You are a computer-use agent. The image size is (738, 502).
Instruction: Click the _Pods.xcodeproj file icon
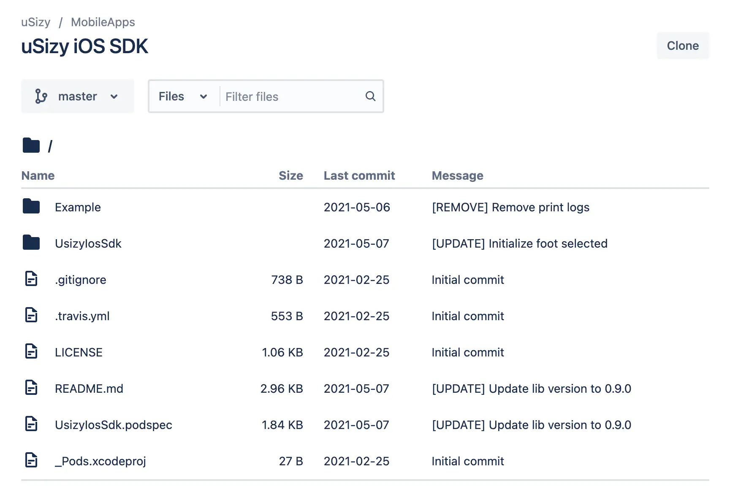click(x=31, y=461)
